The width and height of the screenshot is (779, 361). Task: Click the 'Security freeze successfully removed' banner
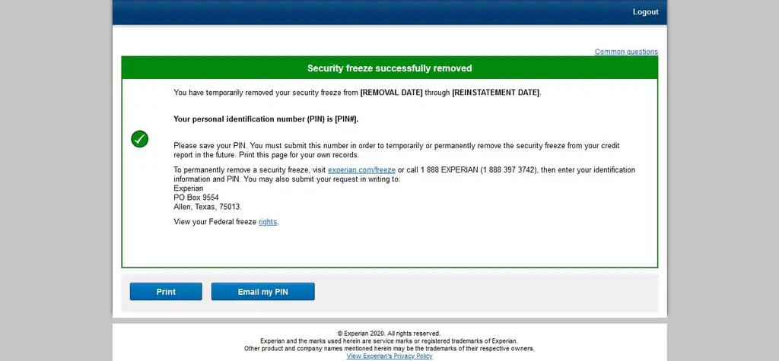(389, 68)
